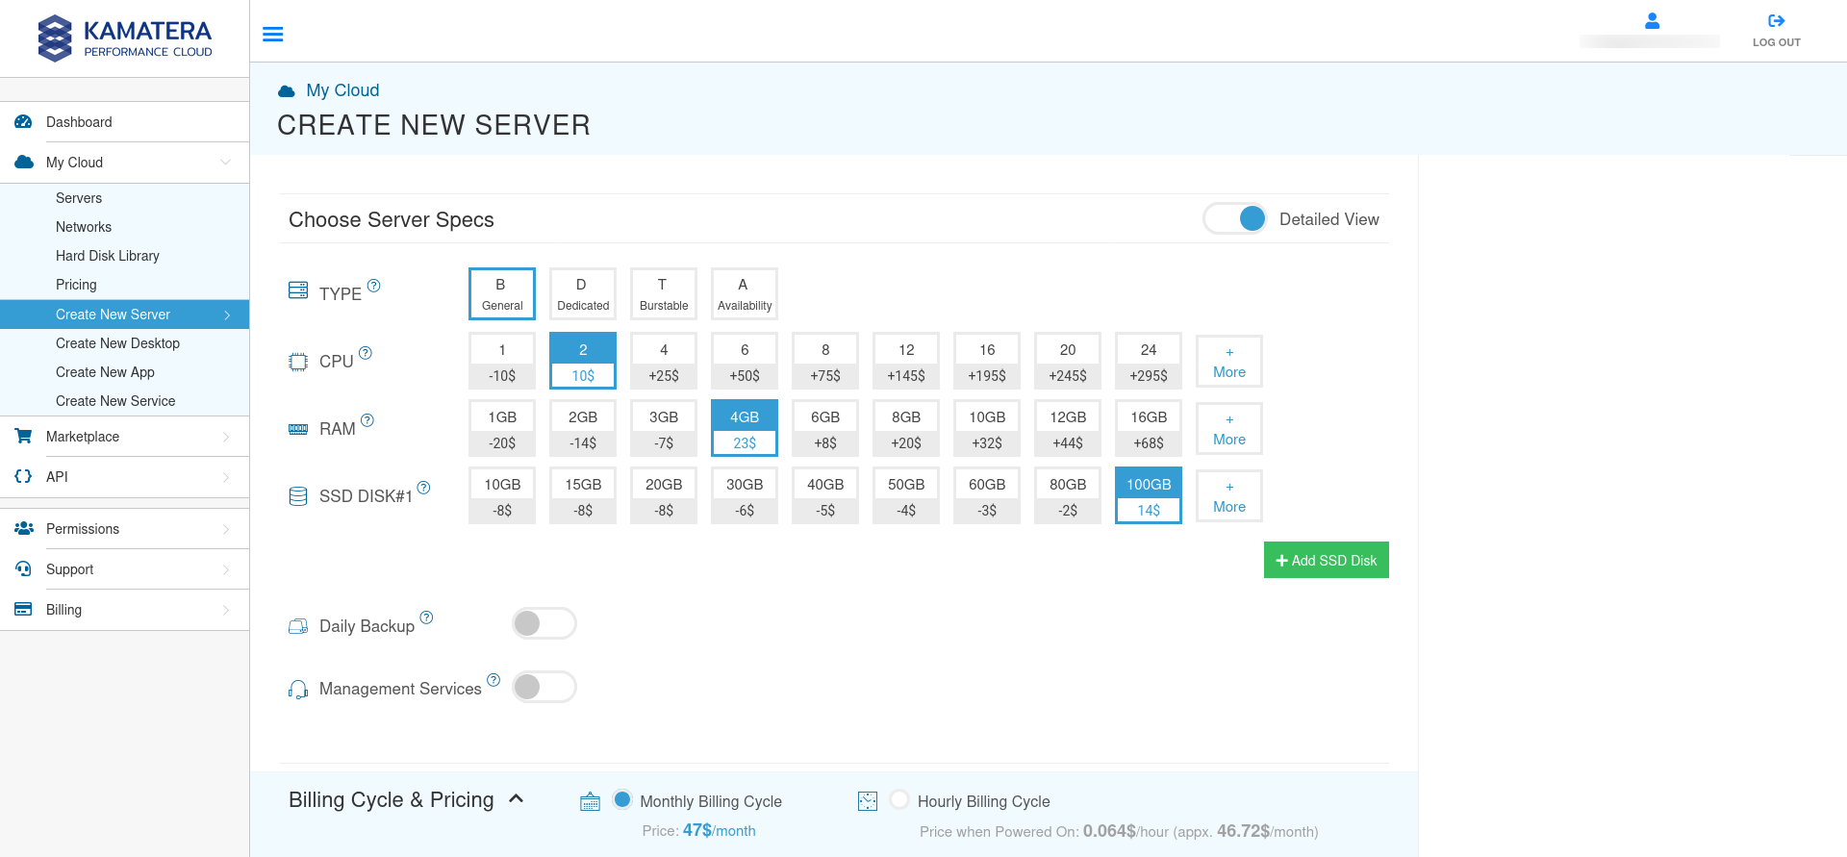The image size is (1847, 857).
Task: Expand the Permissions chevron
Action: 226,529
